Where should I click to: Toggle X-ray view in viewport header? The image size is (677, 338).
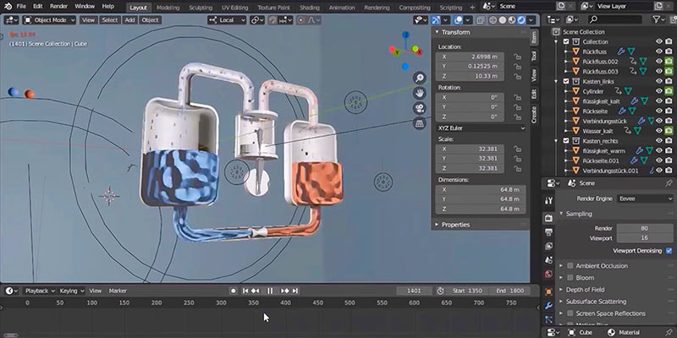(x=481, y=19)
